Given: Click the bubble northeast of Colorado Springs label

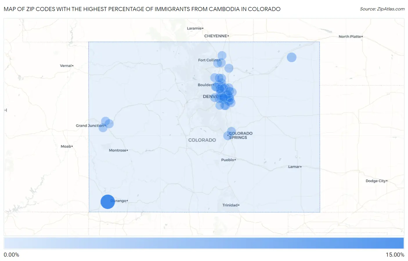Looking at the screenshot, I should 231,132.
